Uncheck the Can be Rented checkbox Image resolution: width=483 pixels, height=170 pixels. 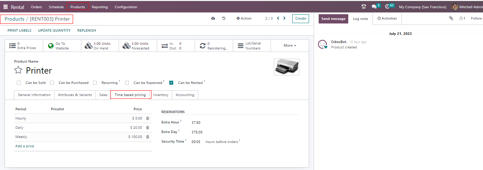coord(171,83)
